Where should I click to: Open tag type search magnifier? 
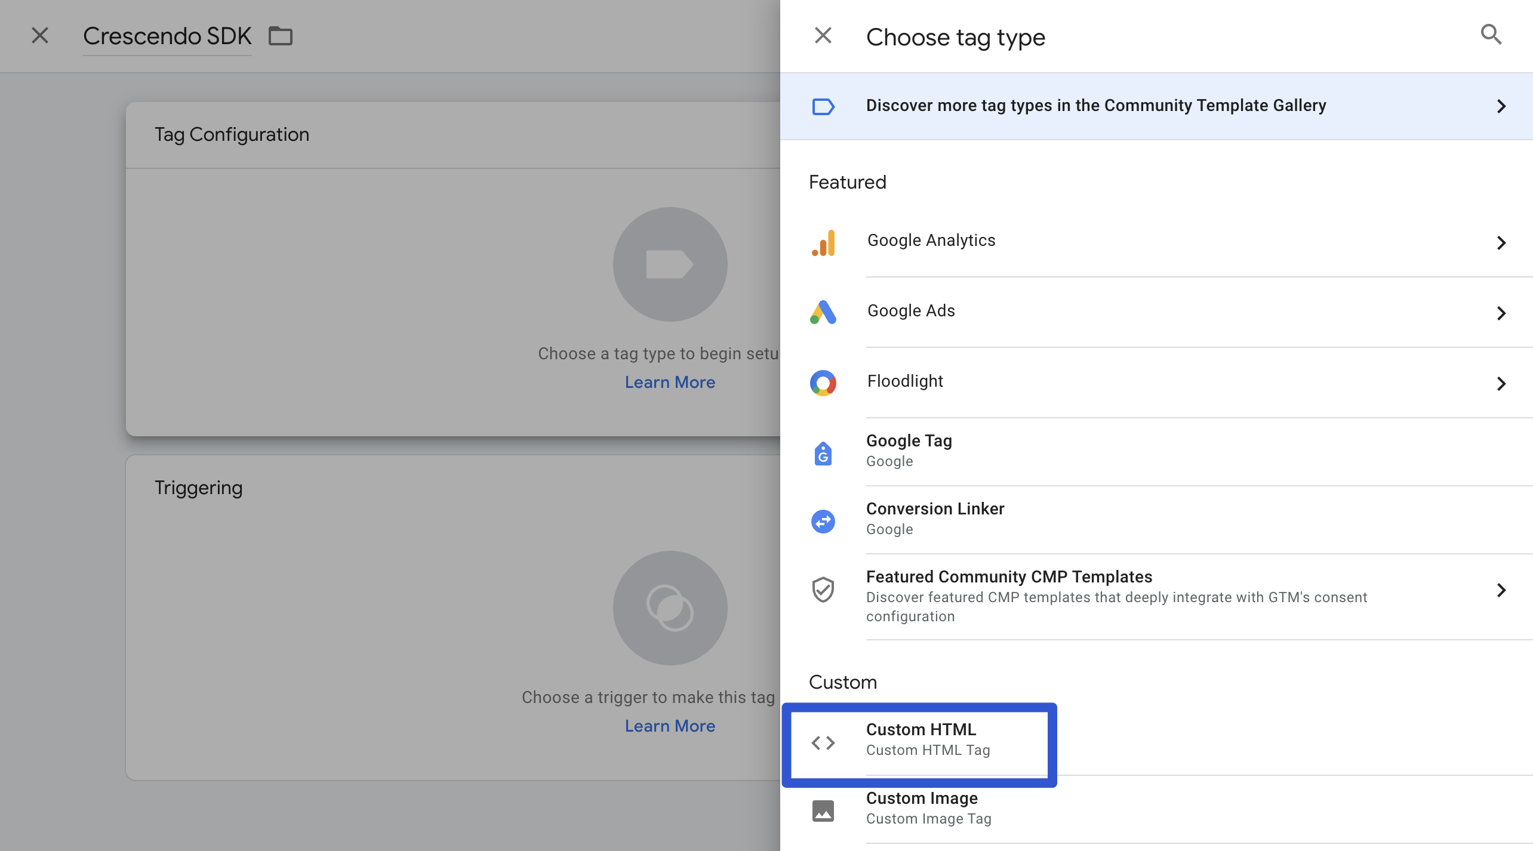pyautogui.click(x=1491, y=35)
